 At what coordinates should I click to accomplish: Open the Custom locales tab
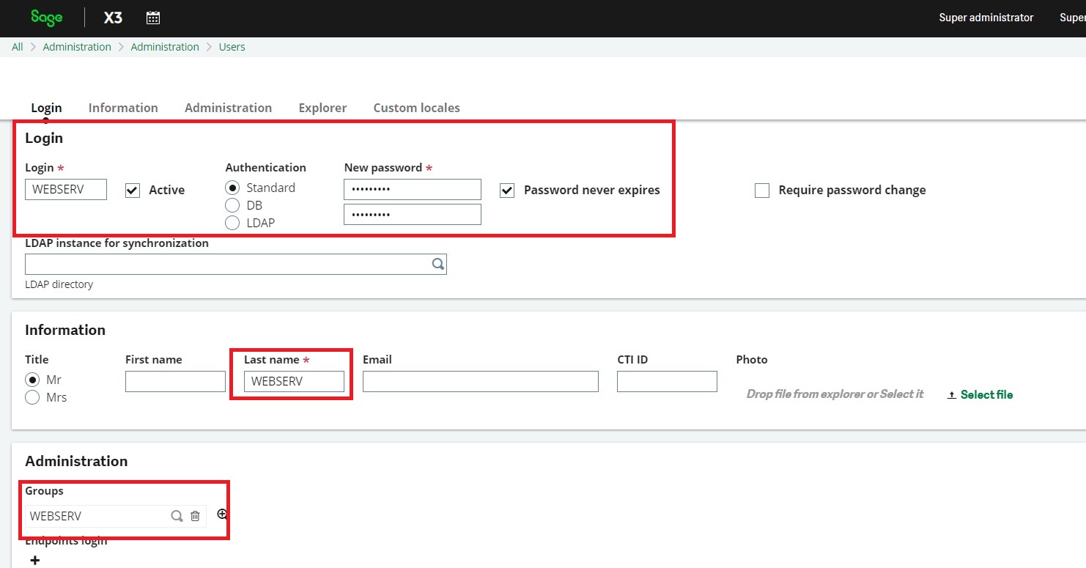[x=416, y=107]
